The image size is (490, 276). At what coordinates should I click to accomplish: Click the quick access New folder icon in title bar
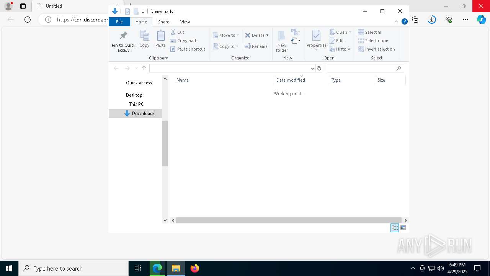click(x=136, y=11)
